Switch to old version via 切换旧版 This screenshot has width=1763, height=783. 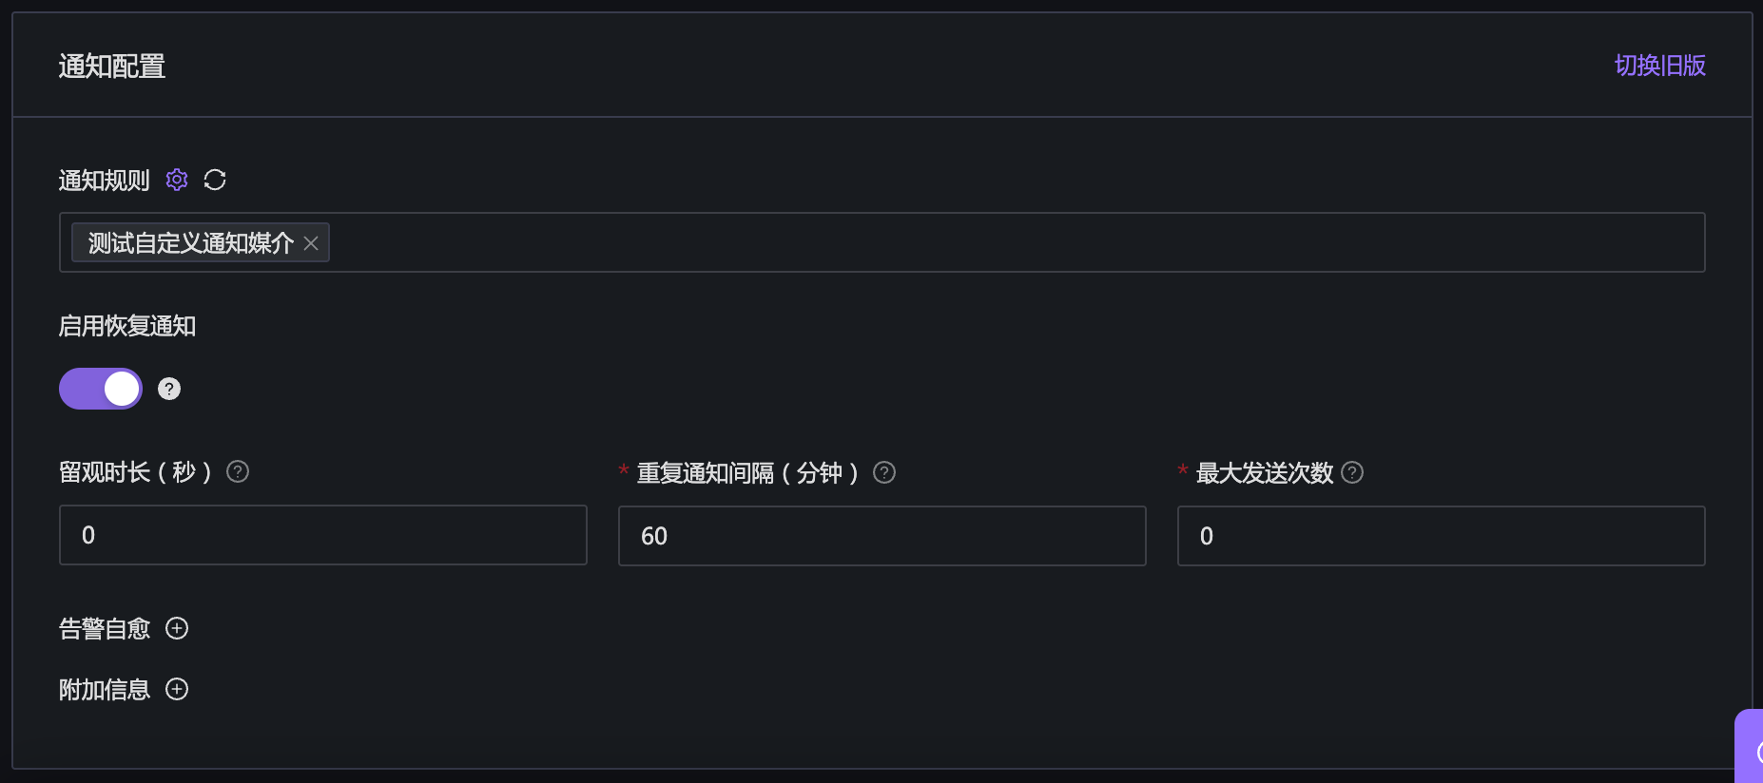coord(1659,66)
